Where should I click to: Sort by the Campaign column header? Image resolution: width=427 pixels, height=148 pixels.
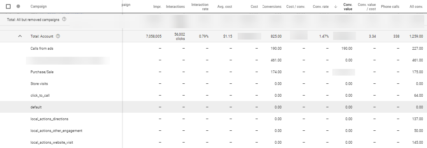pos(38,7)
